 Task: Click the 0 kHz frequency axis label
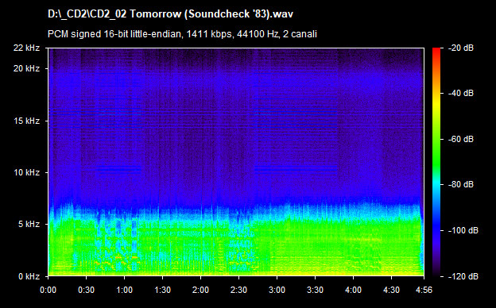29,276
